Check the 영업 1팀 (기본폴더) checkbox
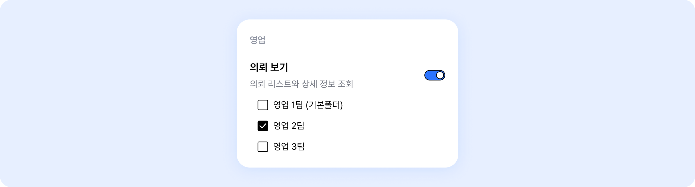695x187 pixels. coord(263,105)
